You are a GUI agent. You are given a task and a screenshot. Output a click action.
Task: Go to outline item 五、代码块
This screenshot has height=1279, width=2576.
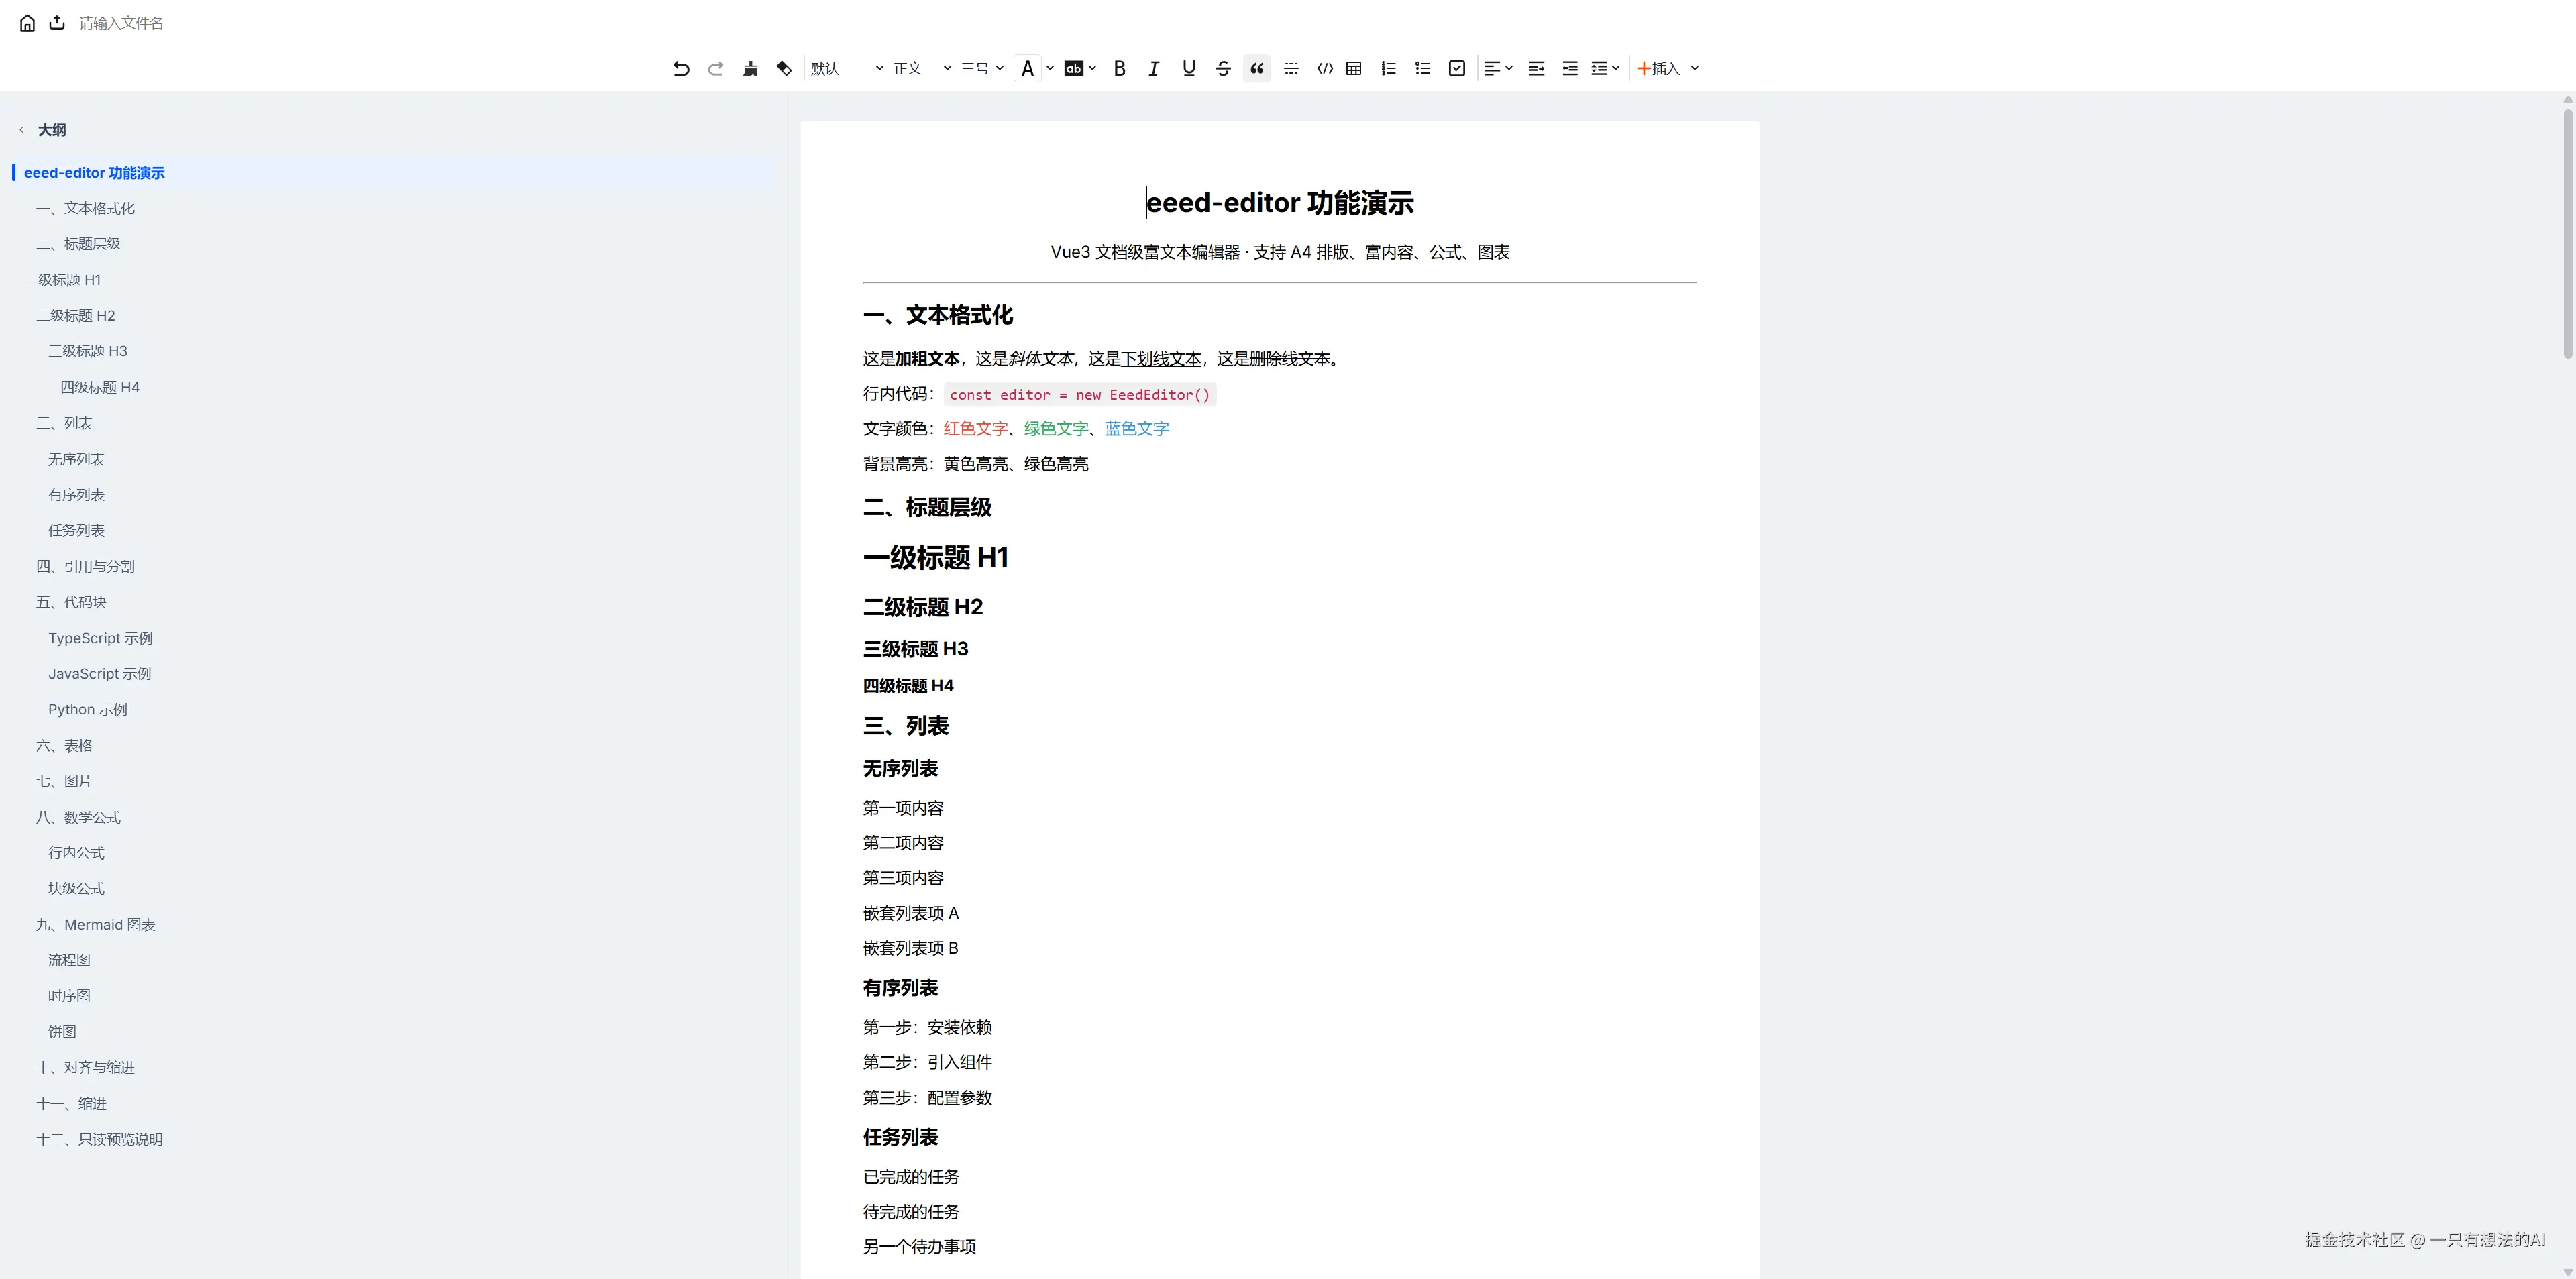[71, 602]
